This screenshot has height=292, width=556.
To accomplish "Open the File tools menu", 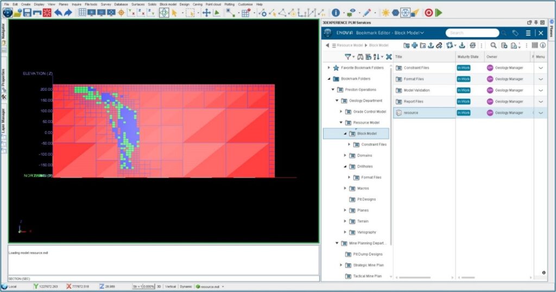I will pos(91,4).
